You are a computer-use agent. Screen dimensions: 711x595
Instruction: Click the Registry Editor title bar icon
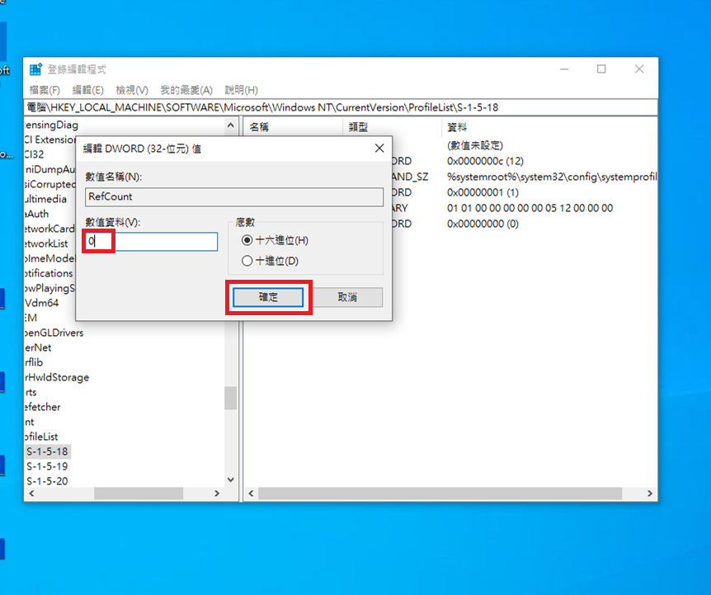pyautogui.click(x=35, y=69)
